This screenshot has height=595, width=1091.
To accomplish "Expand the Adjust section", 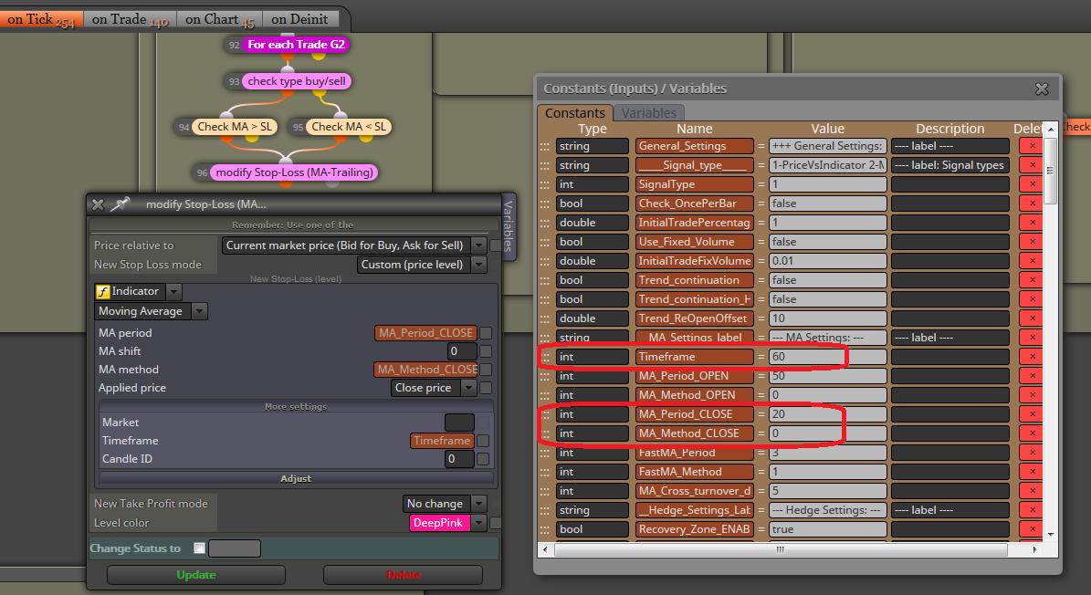I will pyautogui.click(x=296, y=479).
